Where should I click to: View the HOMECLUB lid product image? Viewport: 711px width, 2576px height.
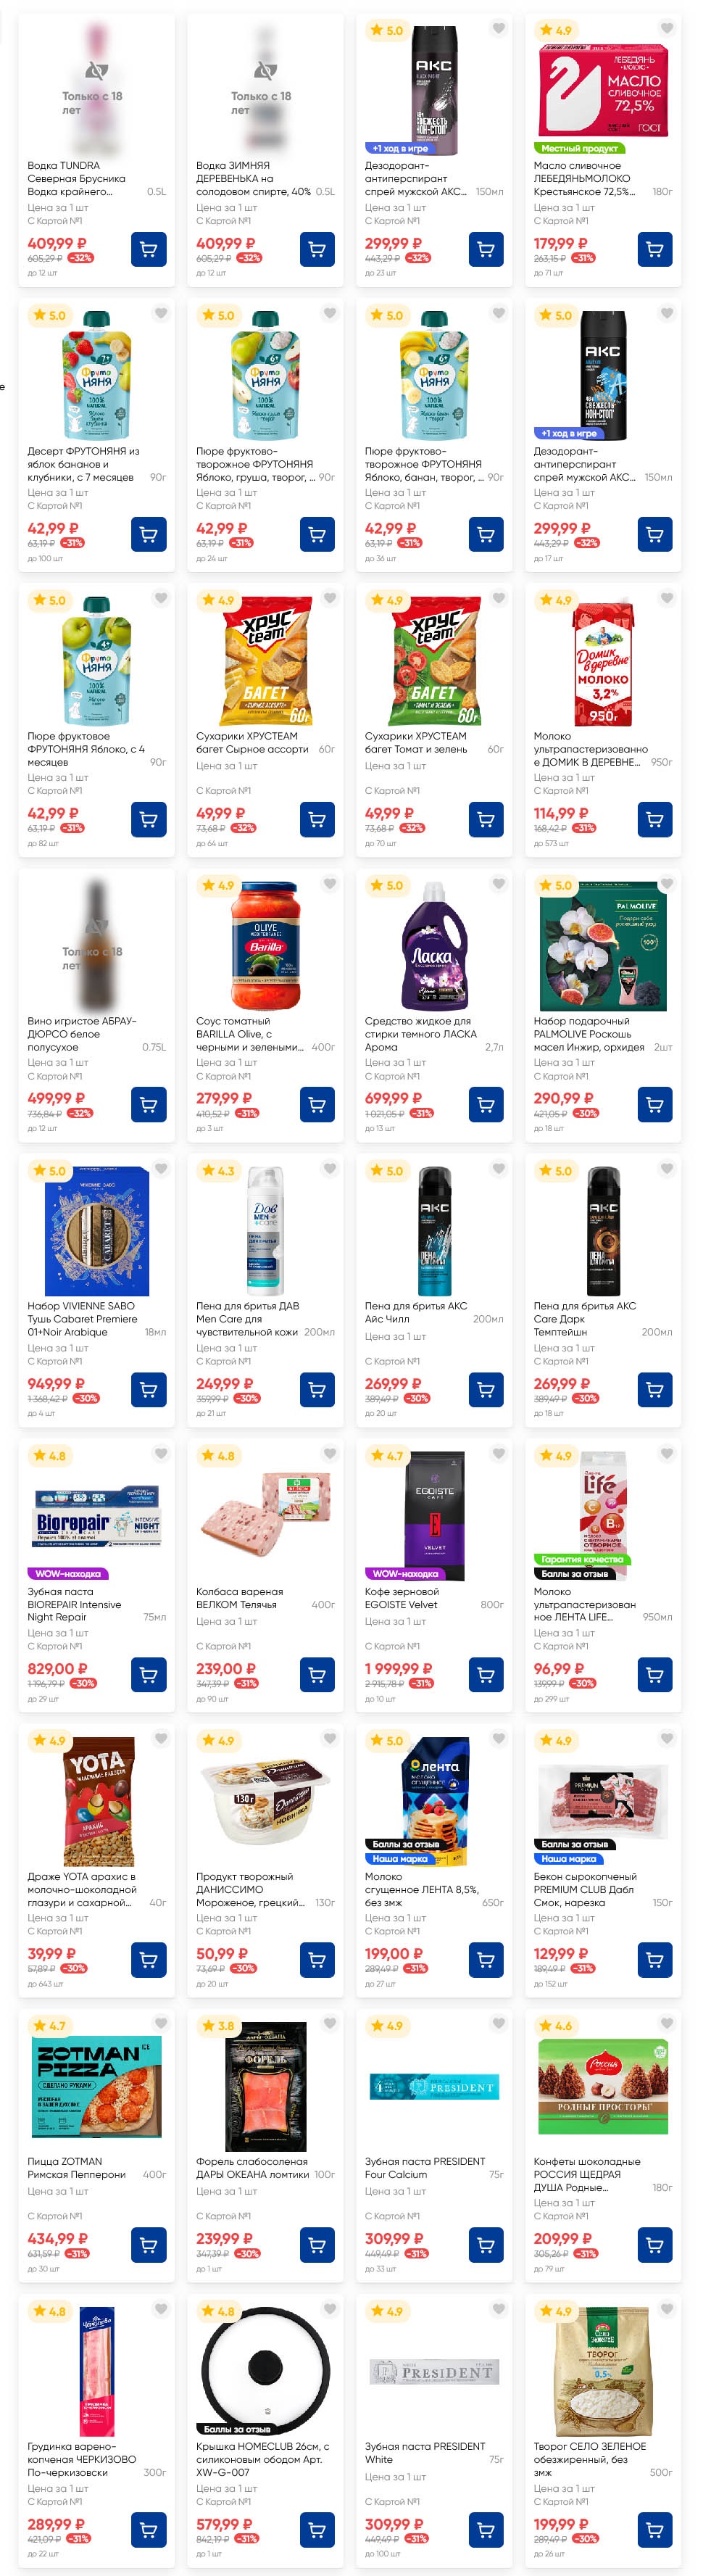pos(266,2370)
